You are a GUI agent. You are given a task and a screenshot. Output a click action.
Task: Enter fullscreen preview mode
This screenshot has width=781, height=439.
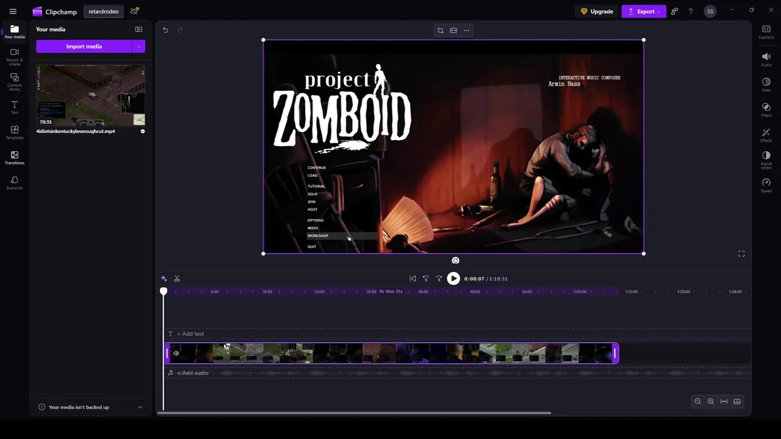pos(741,254)
